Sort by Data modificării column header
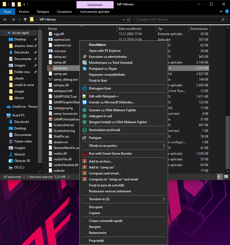This screenshot has height=245, width=230. pos(136,28)
